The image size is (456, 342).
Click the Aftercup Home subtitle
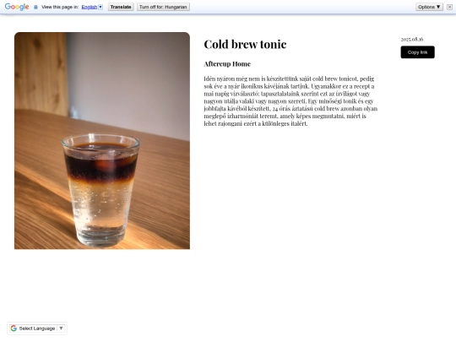227,64
